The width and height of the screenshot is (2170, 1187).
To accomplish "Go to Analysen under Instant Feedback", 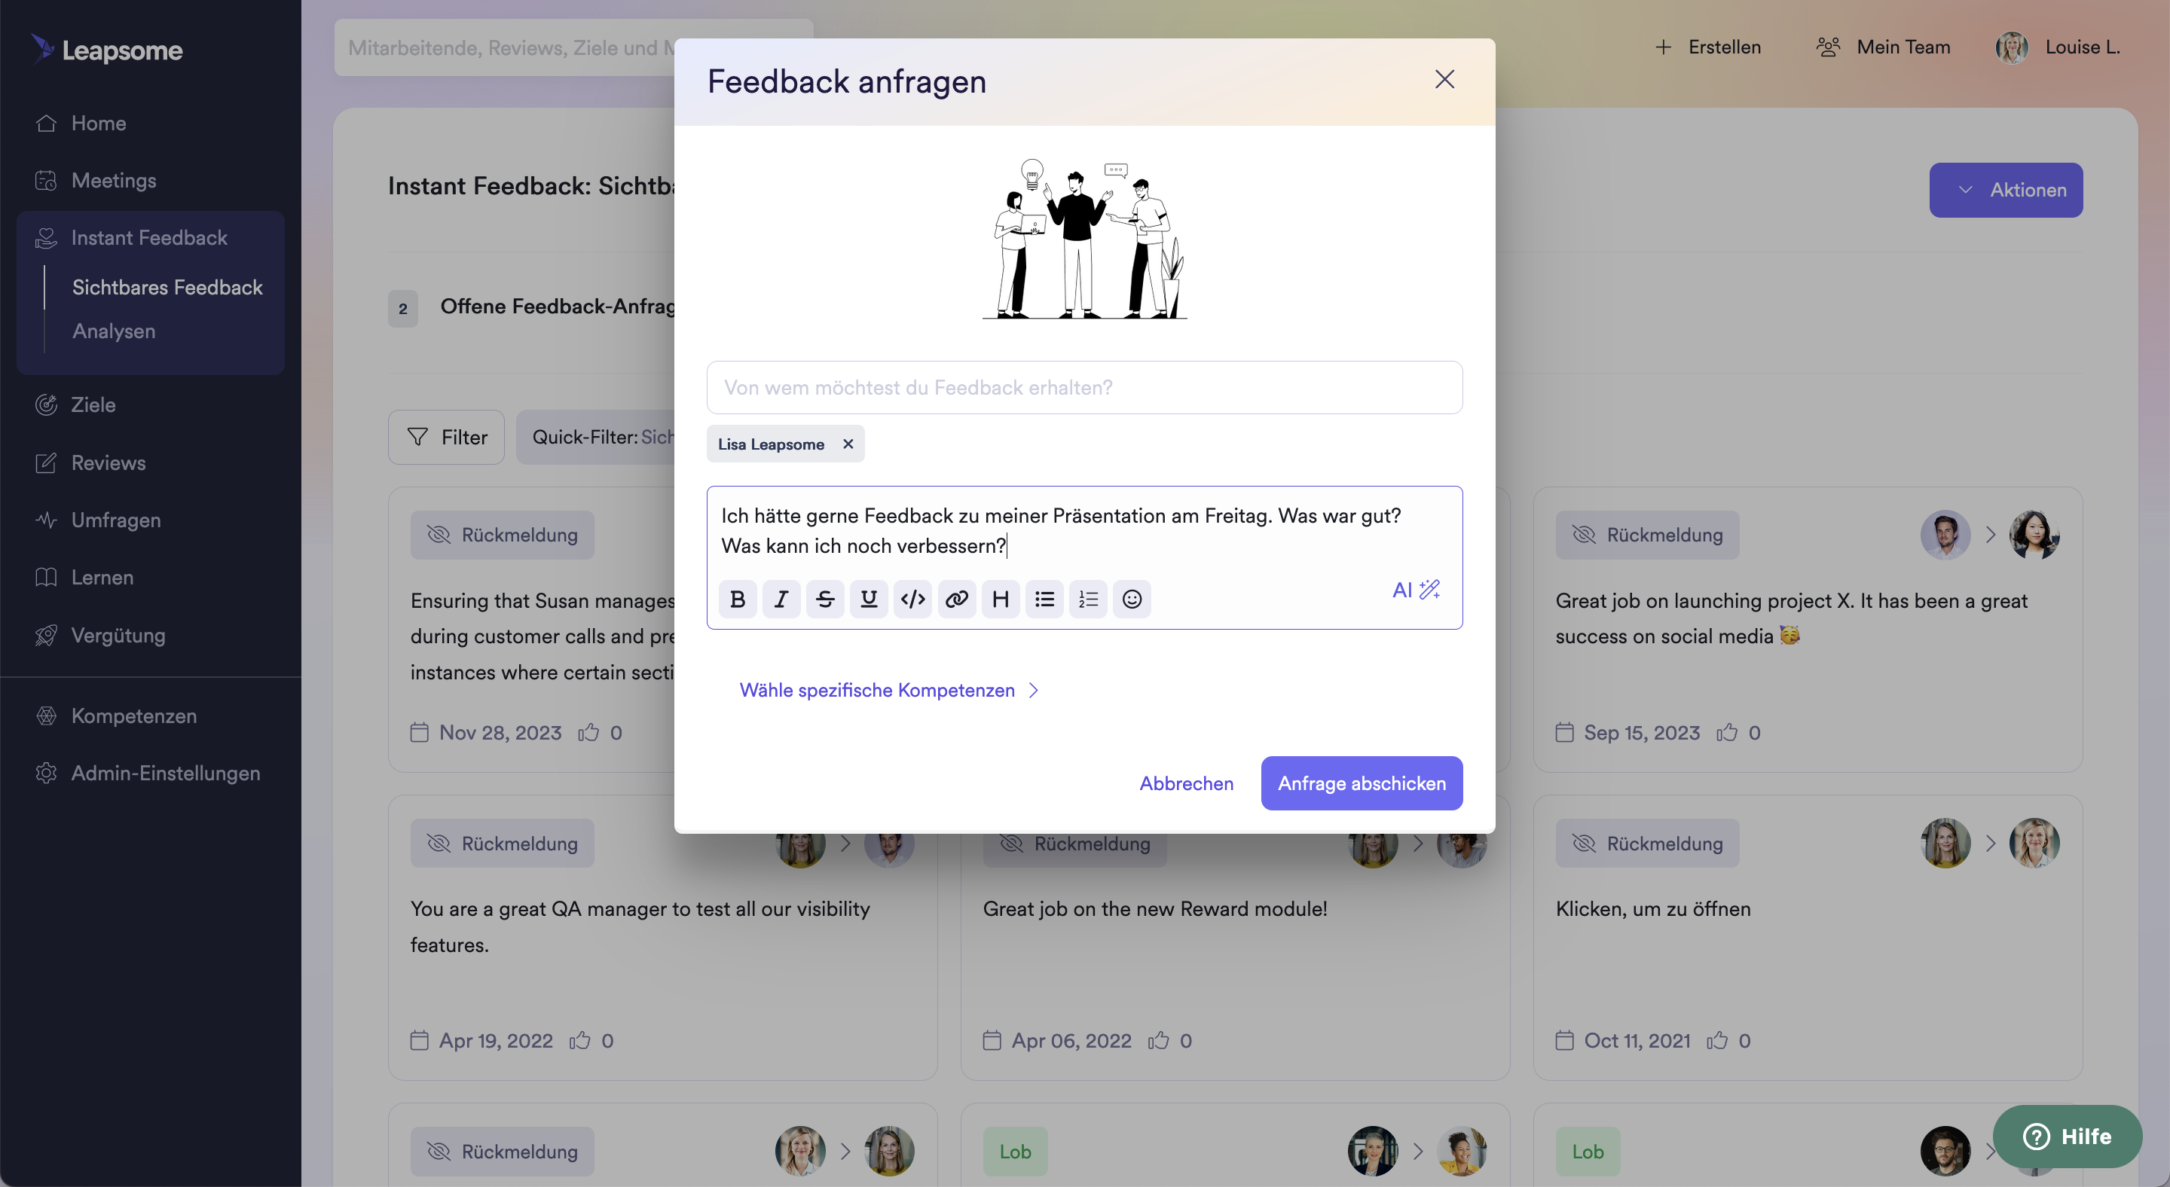I will 114,331.
